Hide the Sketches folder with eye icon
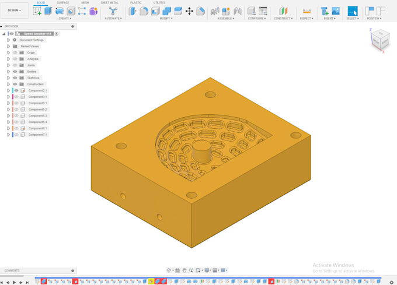The image size is (397, 285). [x=15, y=78]
